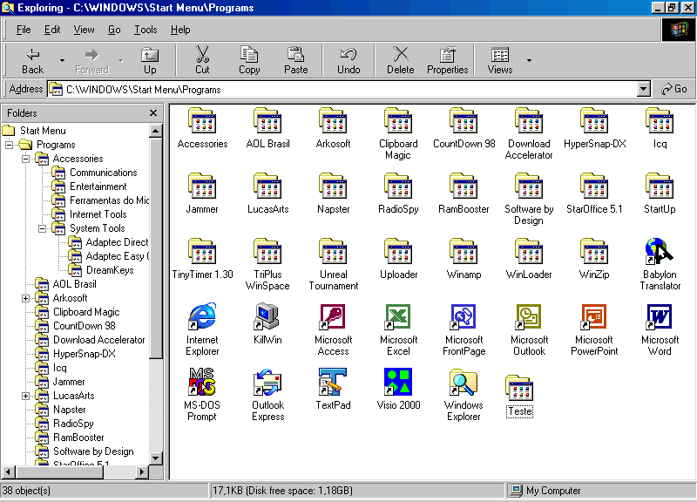
Task: Click the Babylon Translator icon
Action: (660, 252)
